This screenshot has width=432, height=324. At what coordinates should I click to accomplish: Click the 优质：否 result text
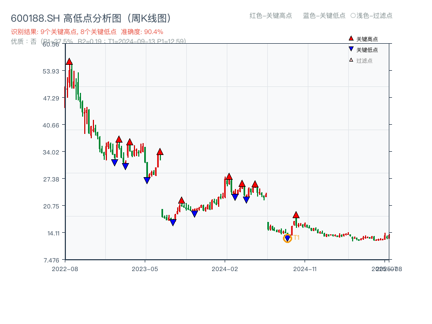pyautogui.click(x=24, y=40)
